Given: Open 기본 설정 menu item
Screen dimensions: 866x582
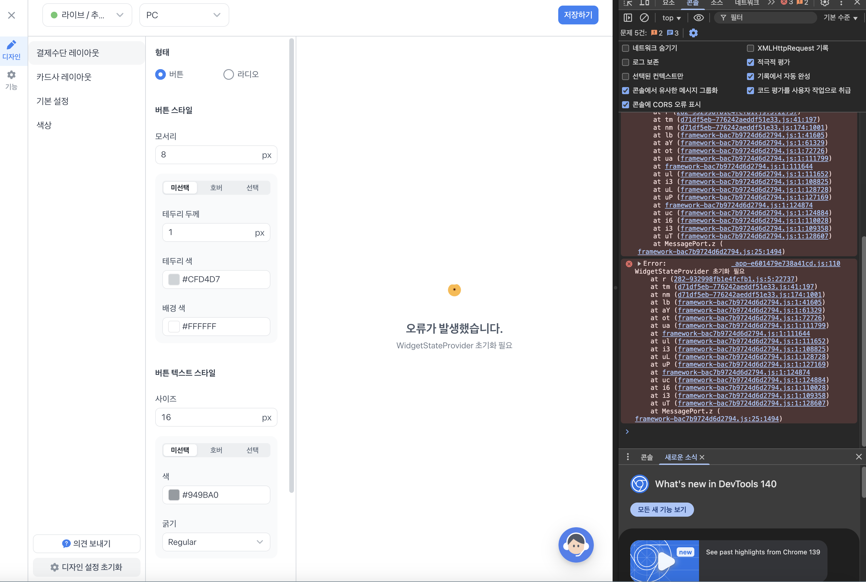Looking at the screenshot, I should (x=86, y=101).
